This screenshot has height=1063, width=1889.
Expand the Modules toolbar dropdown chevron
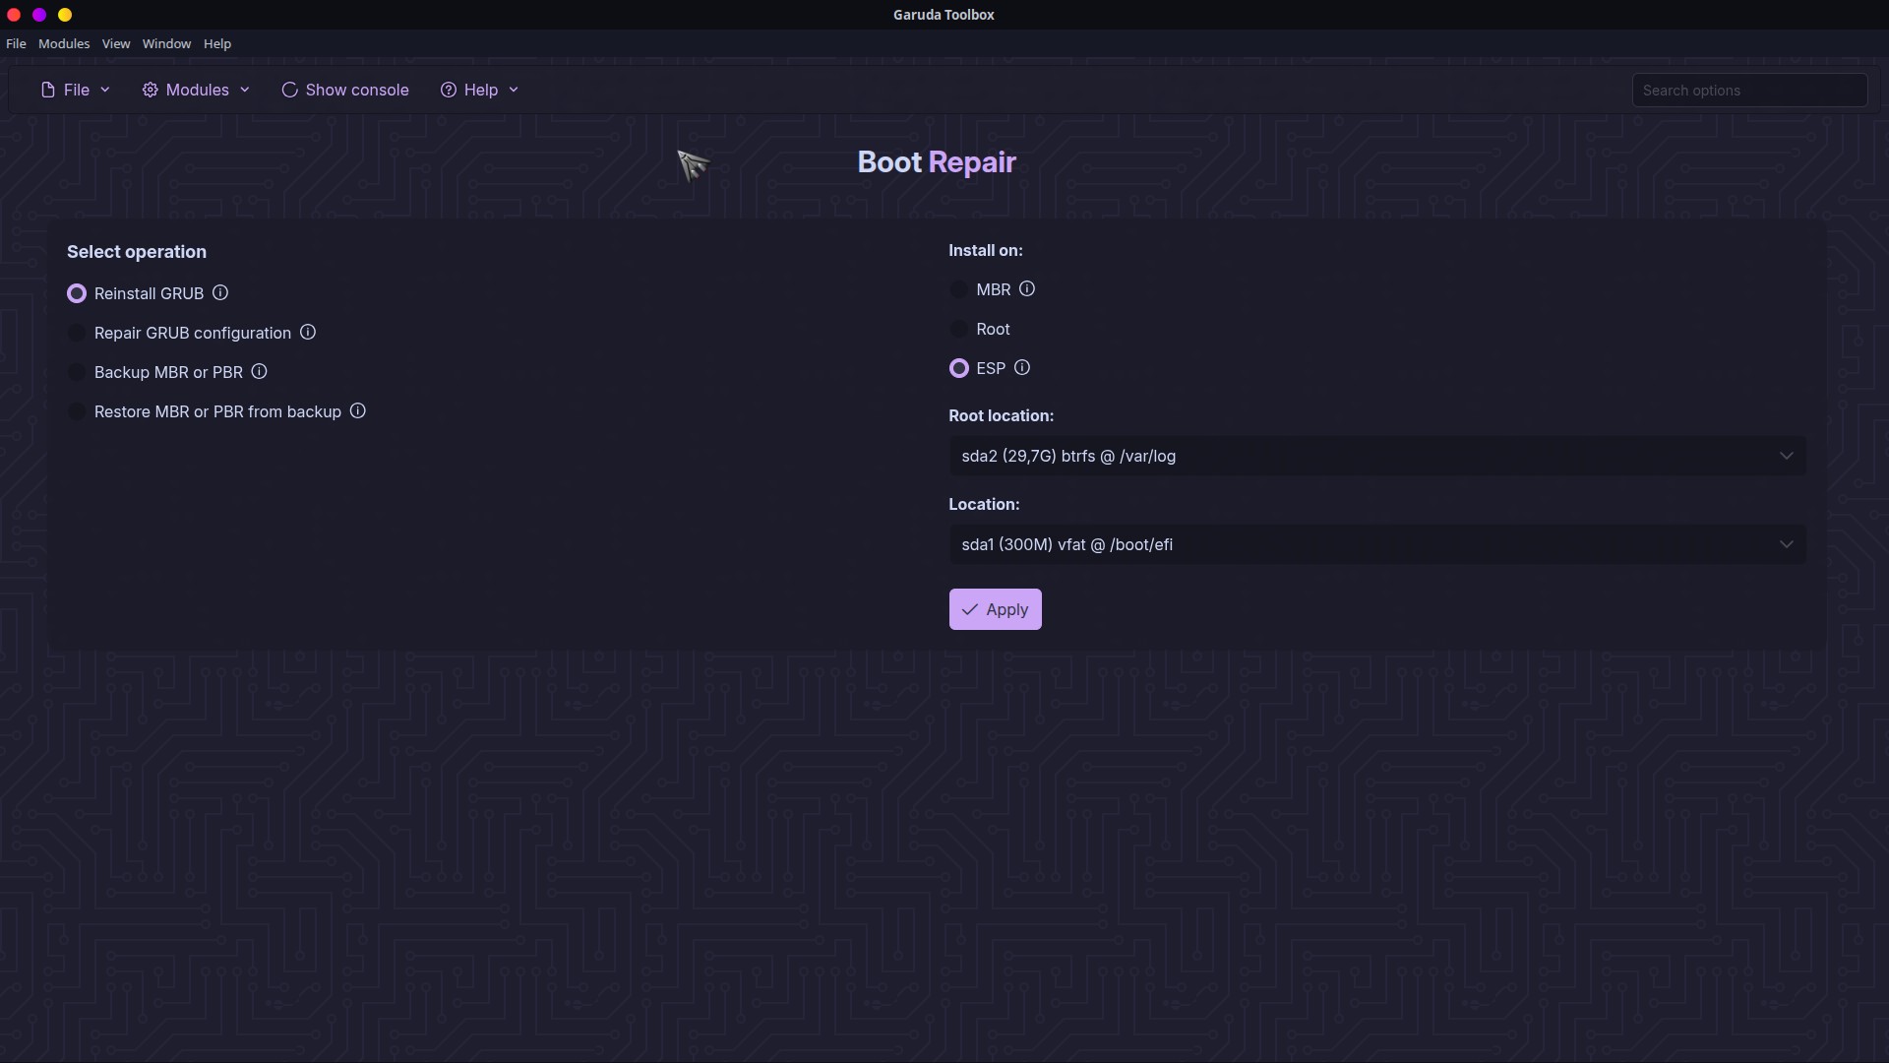[x=245, y=90]
